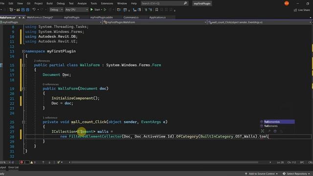Click the search magnifier icon
Screen dimensions: 313x176
point(185,3)
